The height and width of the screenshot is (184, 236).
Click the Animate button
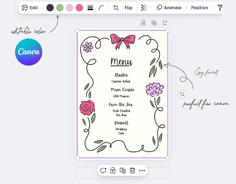(x=169, y=8)
